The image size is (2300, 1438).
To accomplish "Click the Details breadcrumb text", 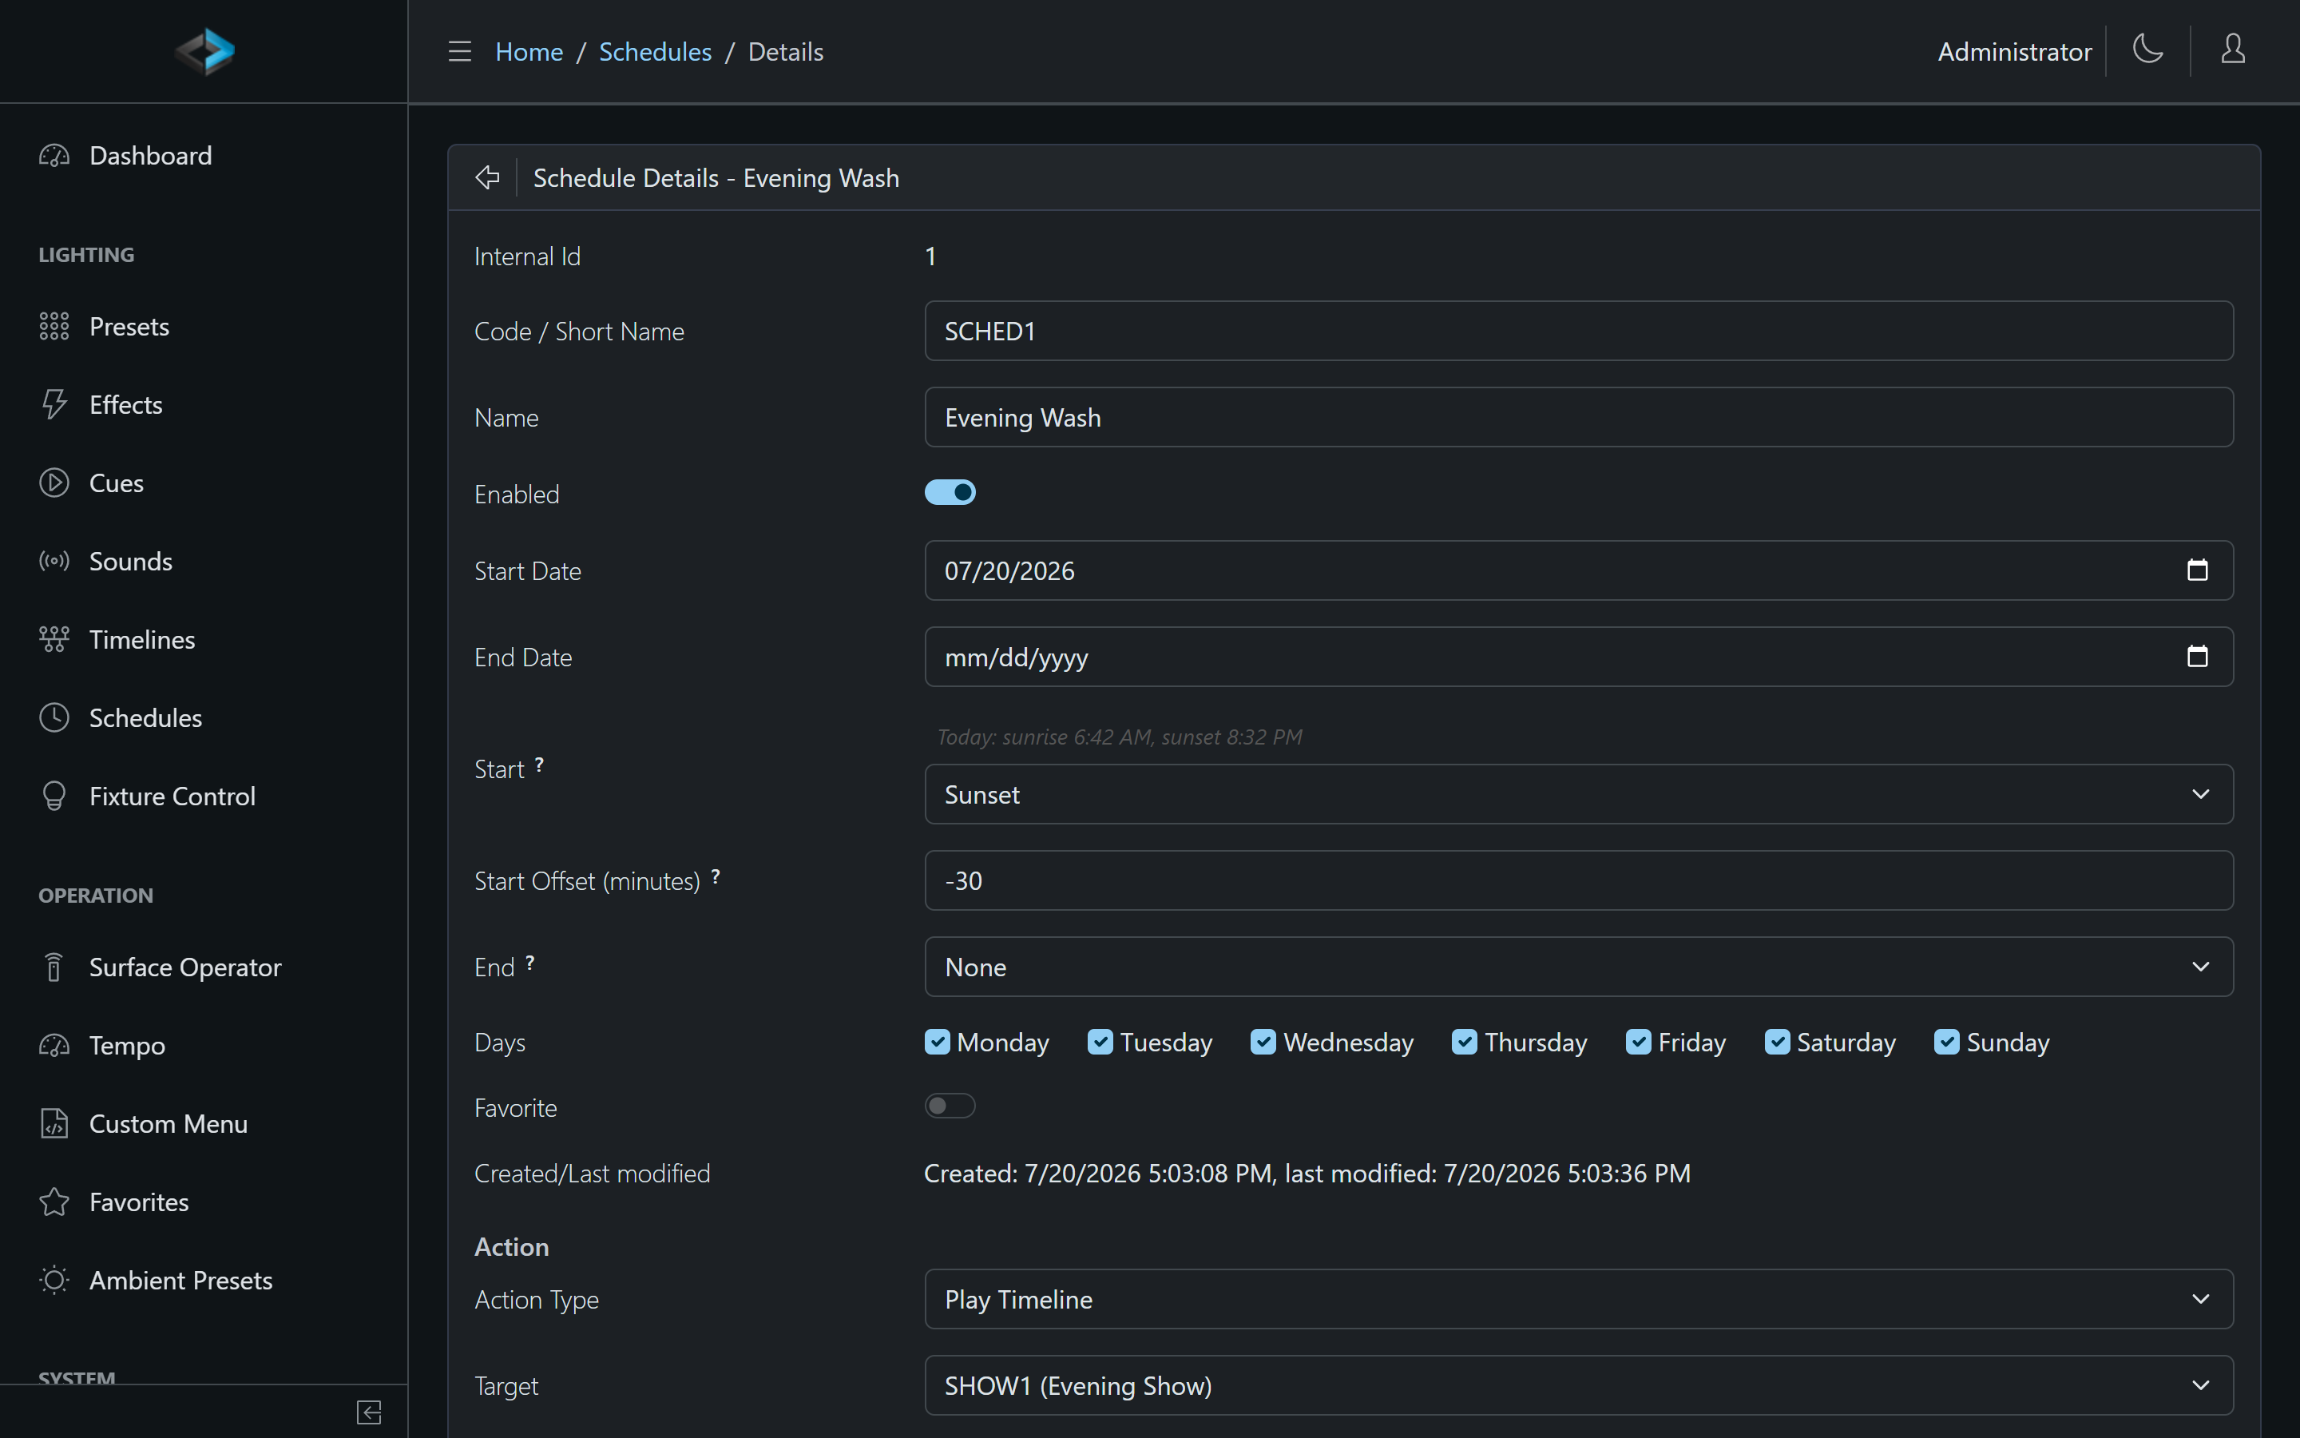I will 785,51.
